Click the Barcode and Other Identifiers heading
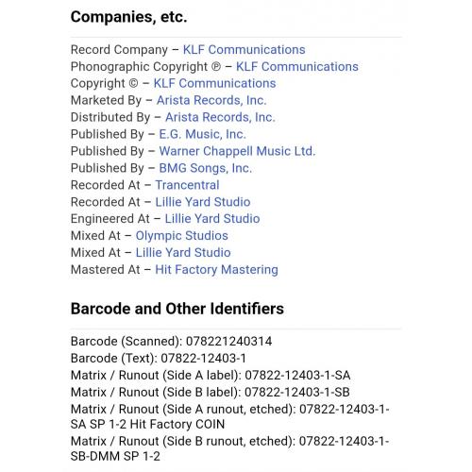 [177, 309]
